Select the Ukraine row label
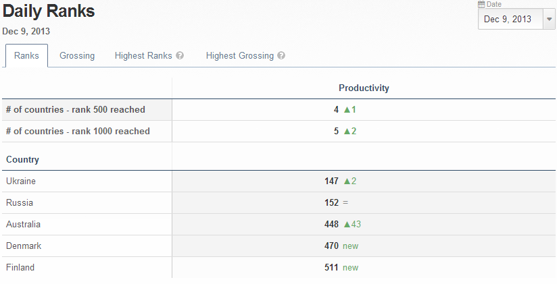 coord(21,181)
